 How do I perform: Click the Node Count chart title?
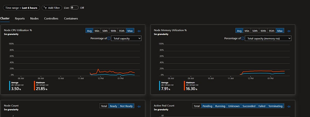11,106
